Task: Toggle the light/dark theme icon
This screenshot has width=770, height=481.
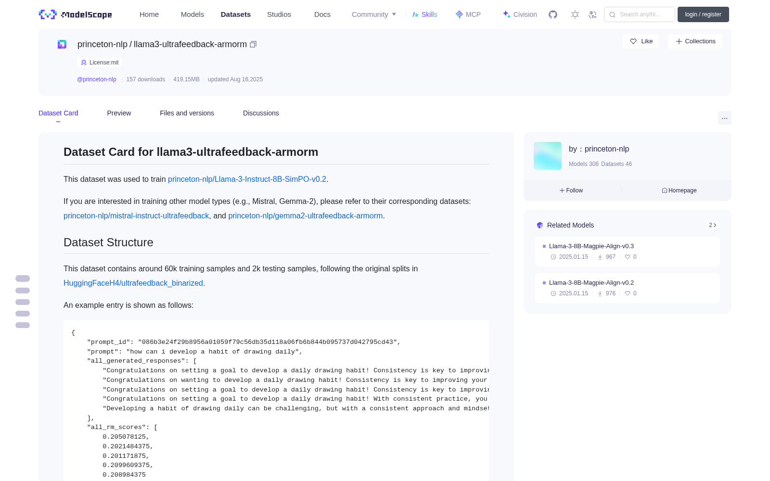Action: [x=575, y=14]
